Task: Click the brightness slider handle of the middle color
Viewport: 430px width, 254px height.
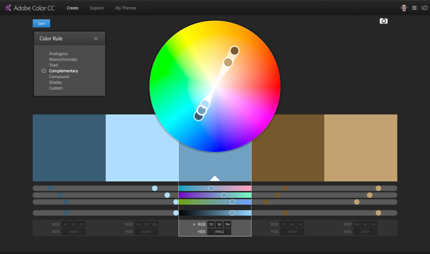Action: pyautogui.click(x=232, y=212)
